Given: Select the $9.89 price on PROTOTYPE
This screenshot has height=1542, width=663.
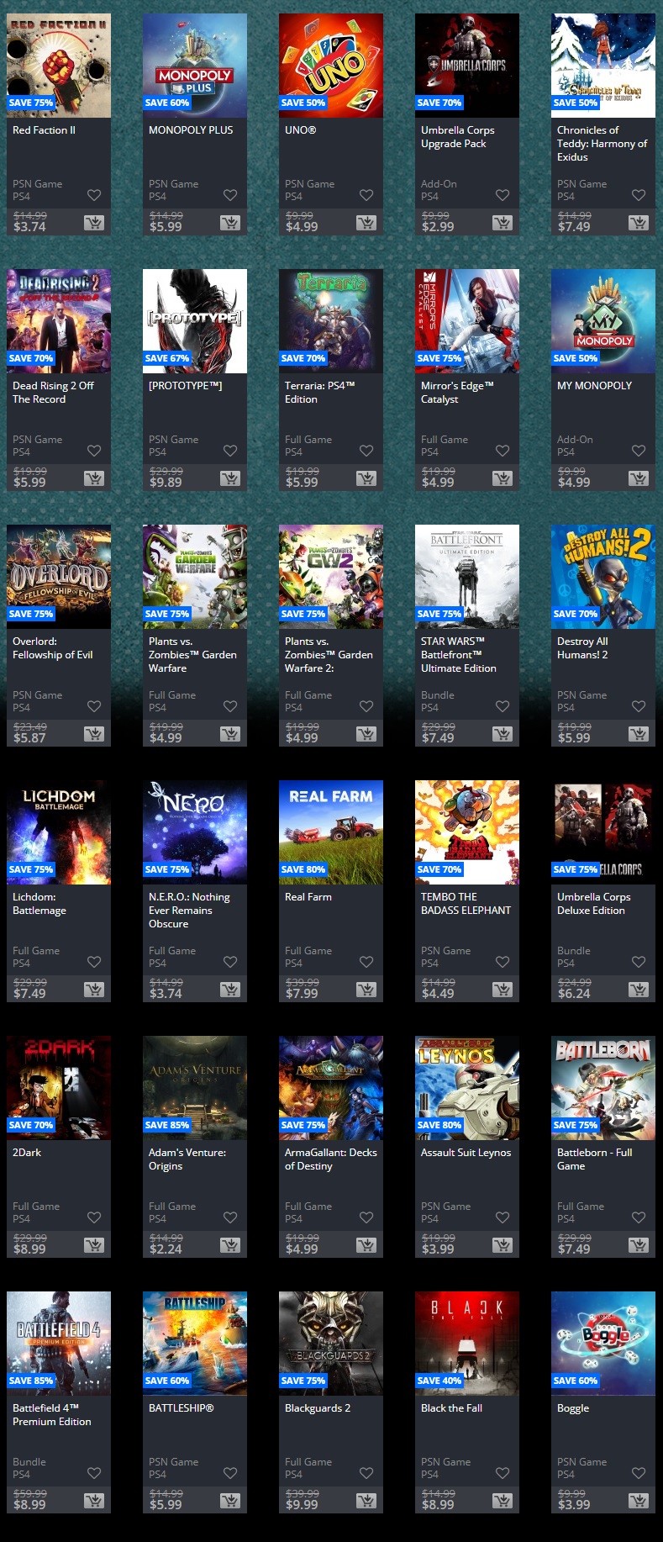Looking at the screenshot, I should 166,483.
